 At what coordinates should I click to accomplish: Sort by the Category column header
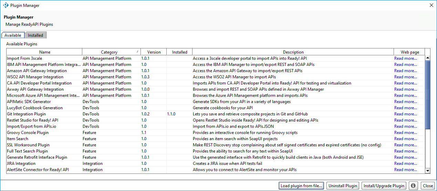[111, 52]
